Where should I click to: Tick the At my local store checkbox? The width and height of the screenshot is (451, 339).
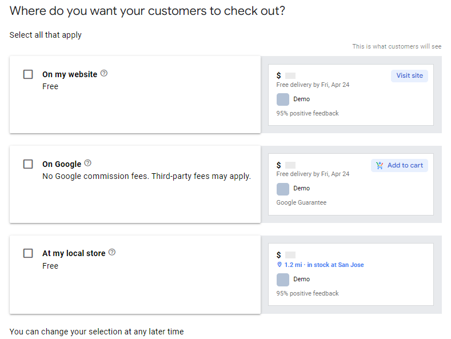tap(28, 253)
